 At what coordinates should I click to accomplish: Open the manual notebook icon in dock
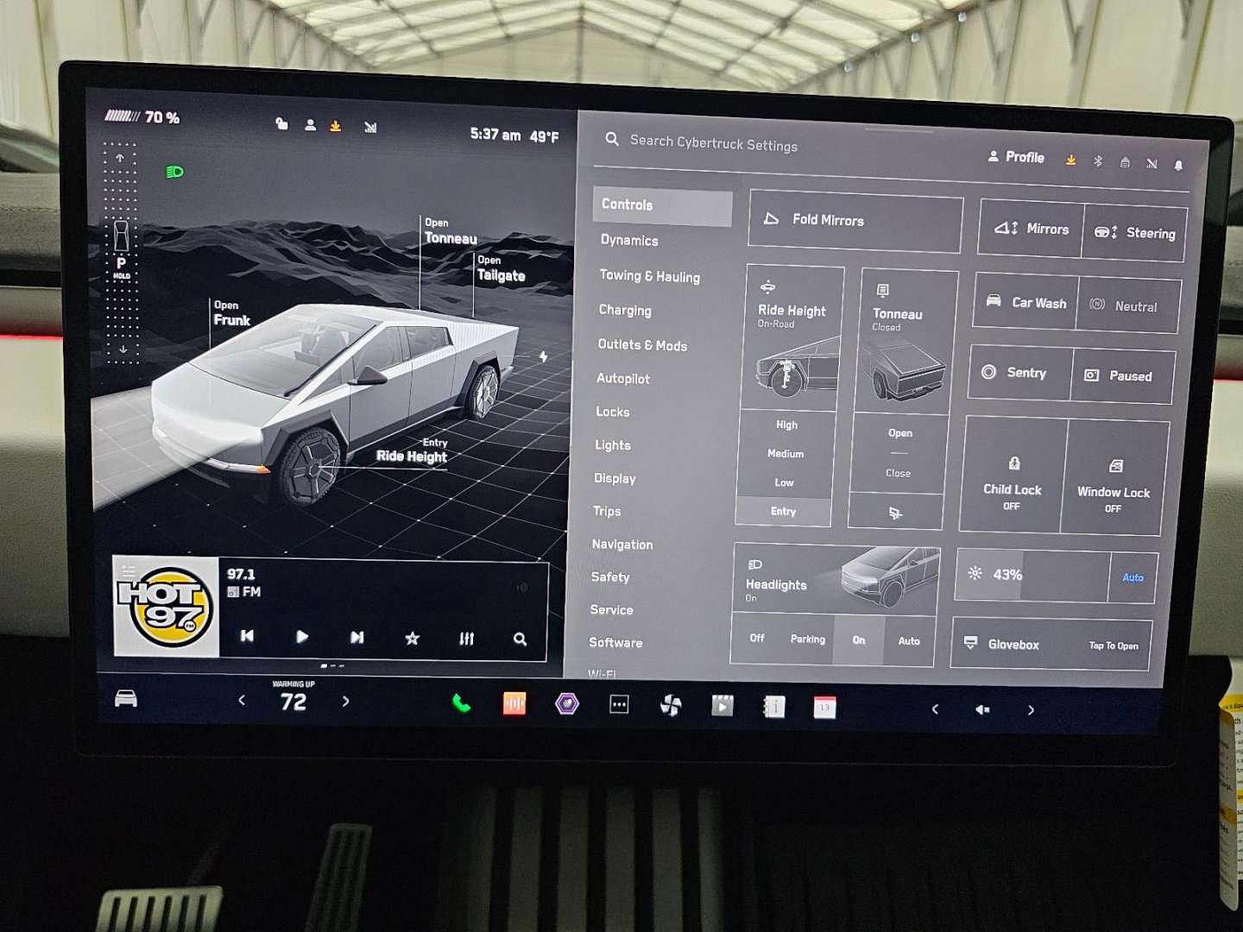click(774, 708)
